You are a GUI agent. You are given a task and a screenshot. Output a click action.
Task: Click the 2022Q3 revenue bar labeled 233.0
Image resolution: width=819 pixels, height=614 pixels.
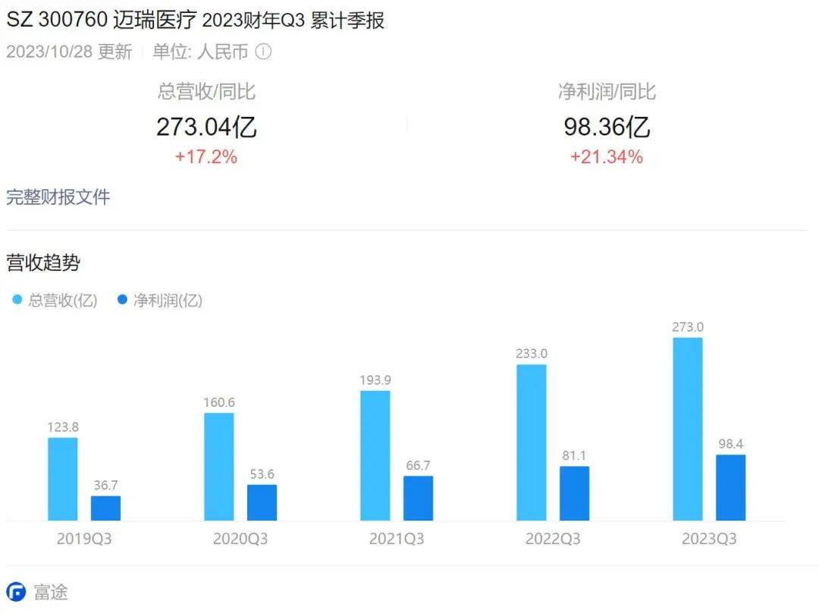point(531,442)
